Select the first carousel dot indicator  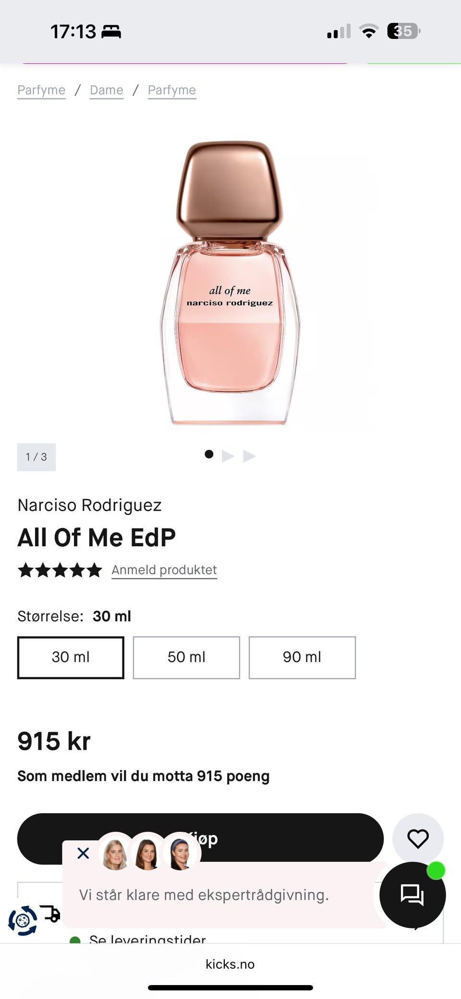pos(209,454)
